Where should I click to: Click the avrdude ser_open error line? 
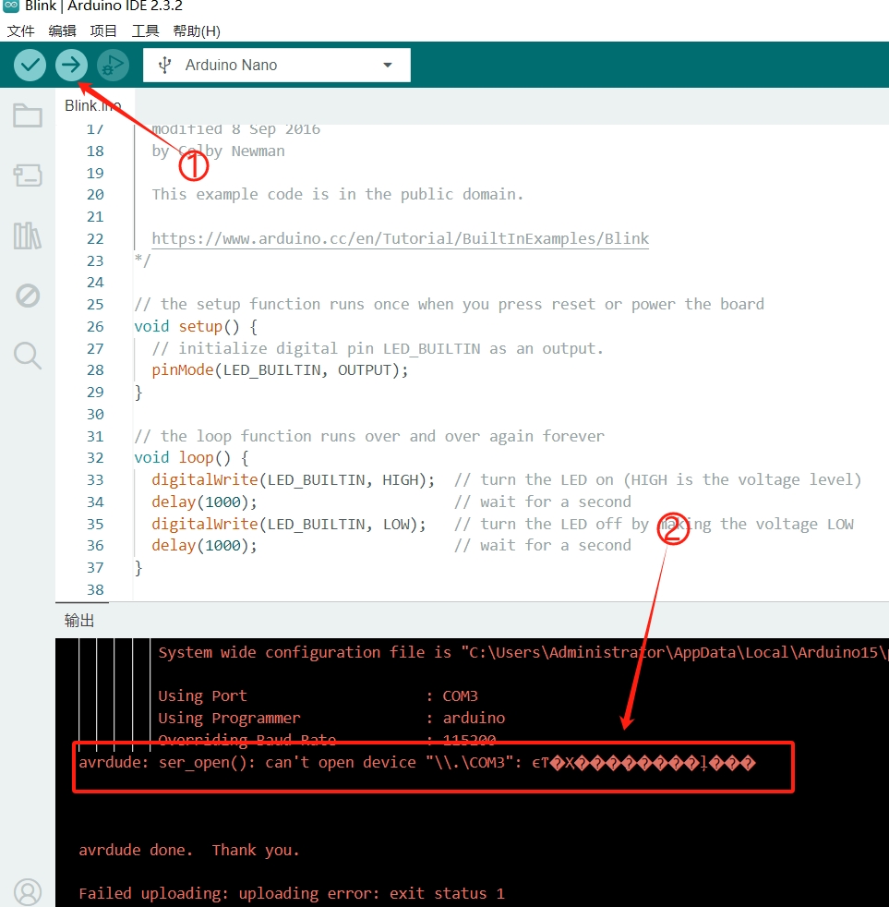(415, 763)
